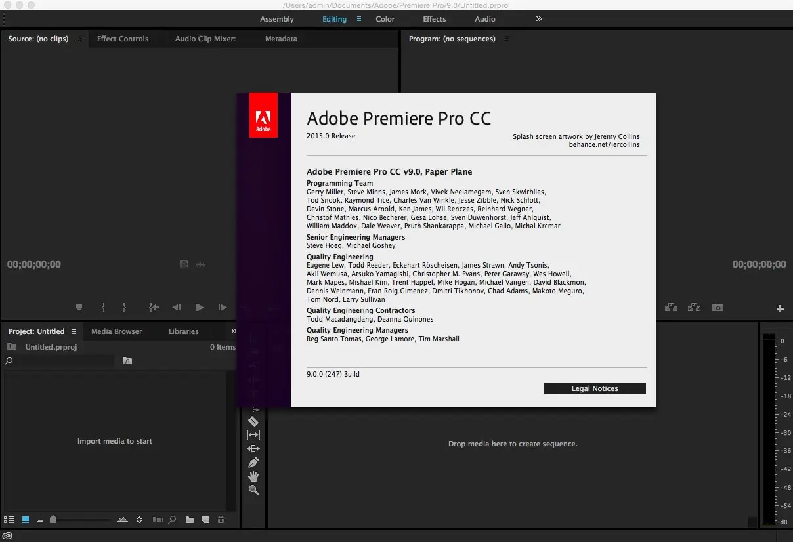Step forward one frame in Source monitor
The image size is (793, 542).
coord(223,307)
